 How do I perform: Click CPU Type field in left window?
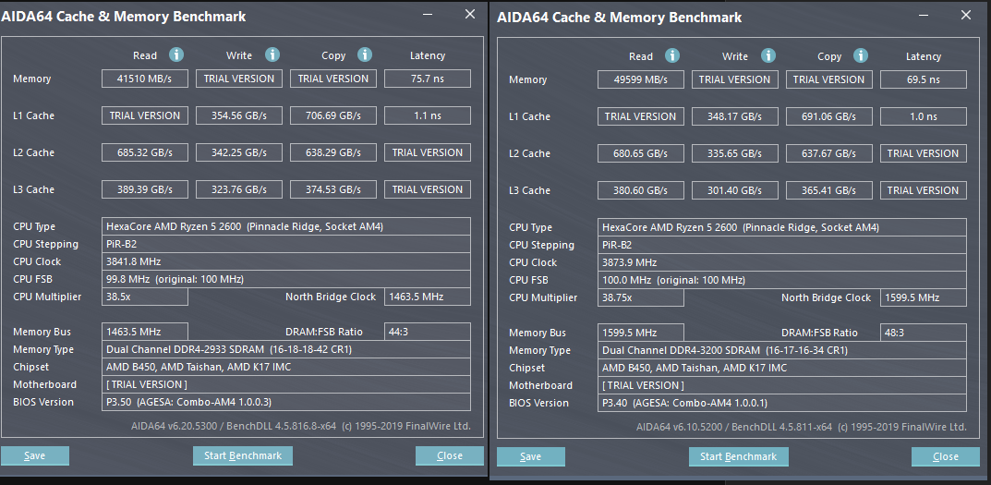[x=286, y=226]
